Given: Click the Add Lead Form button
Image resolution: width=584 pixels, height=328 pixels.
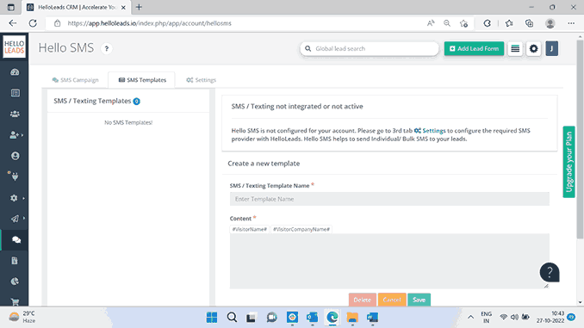Looking at the screenshot, I should pos(474,49).
